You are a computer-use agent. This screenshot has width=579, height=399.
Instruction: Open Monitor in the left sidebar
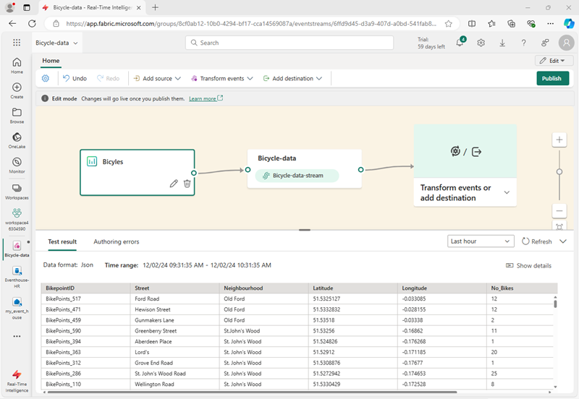17,166
